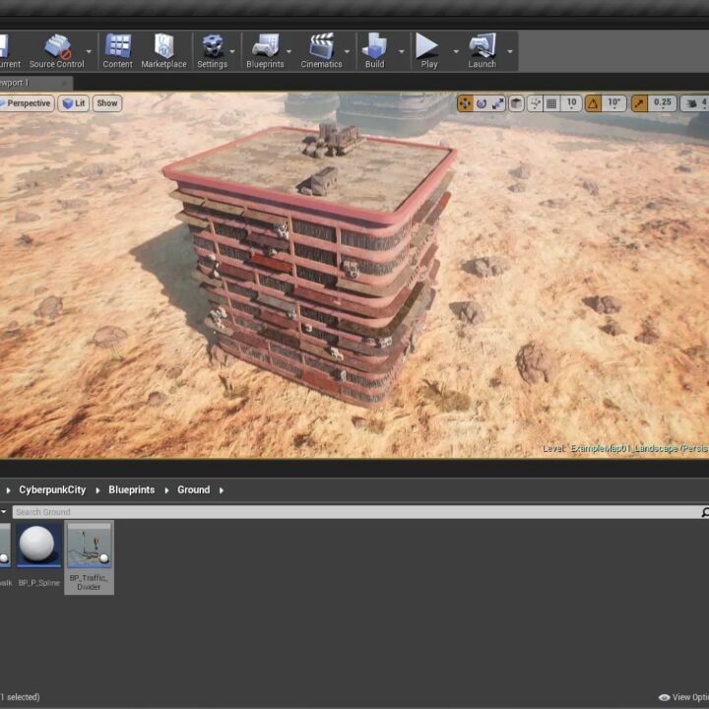Expand Build options dropdown arrow
Viewport: 709px width, 709px height.
tap(402, 51)
